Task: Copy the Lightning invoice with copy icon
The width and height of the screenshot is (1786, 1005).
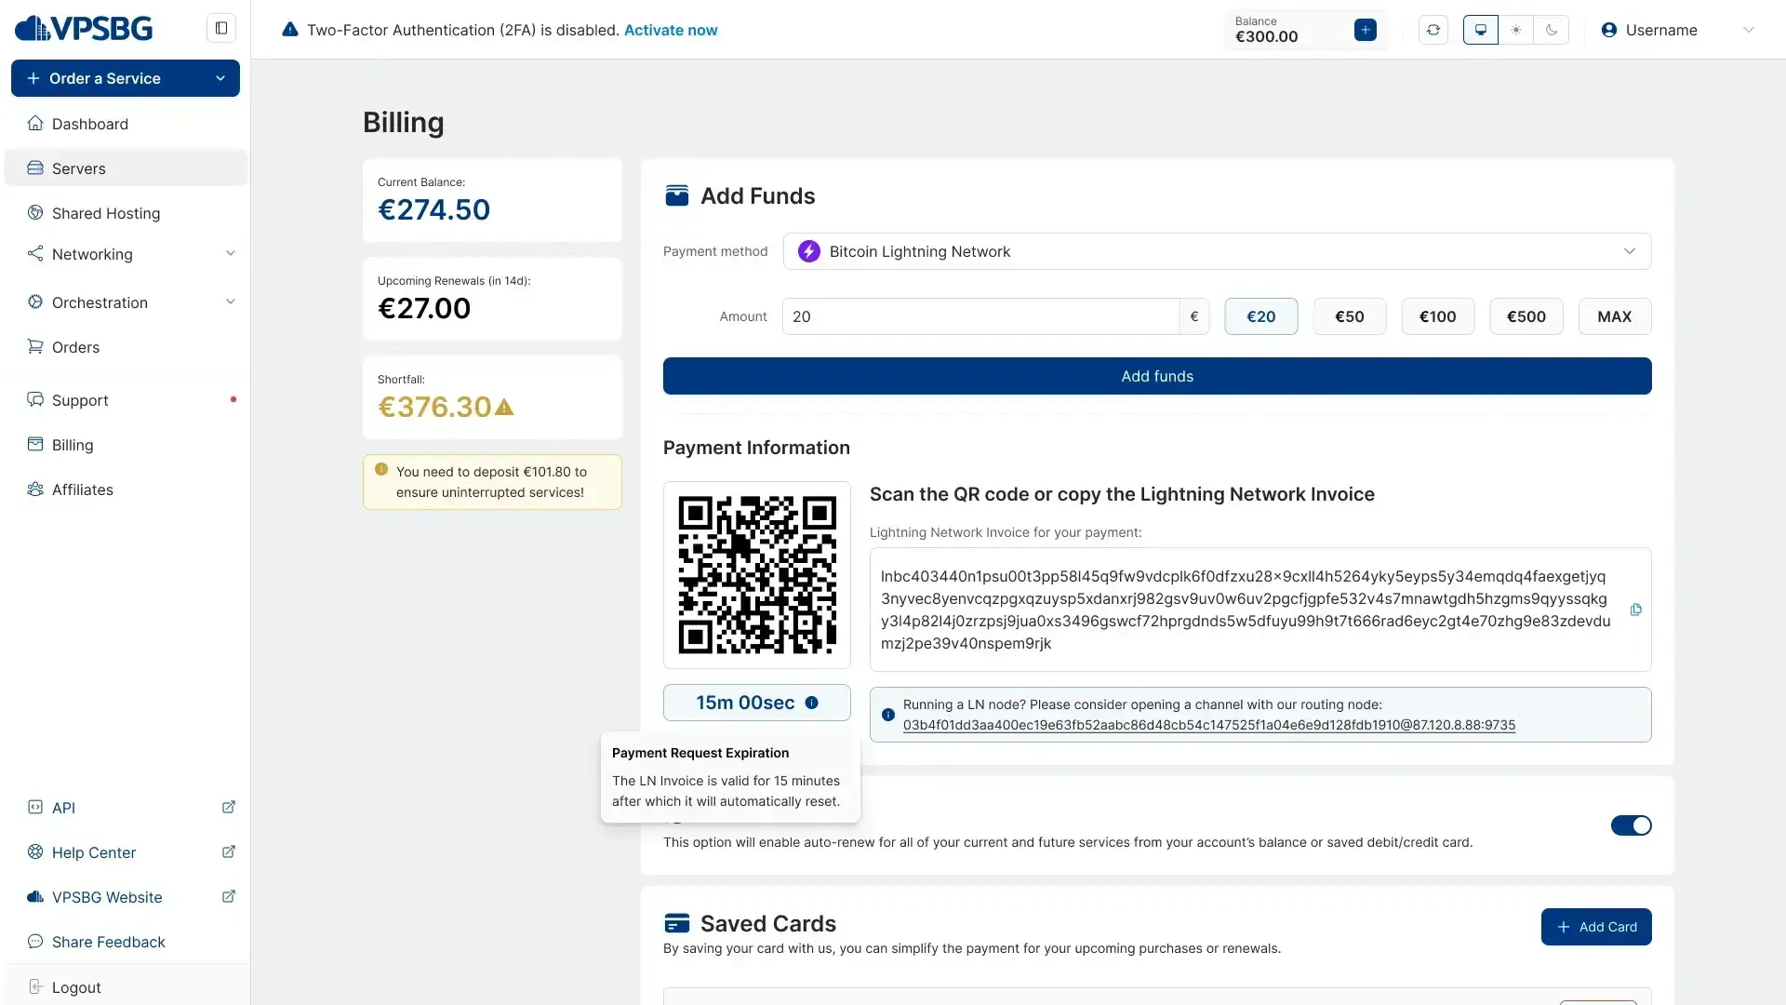Action: [1635, 610]
